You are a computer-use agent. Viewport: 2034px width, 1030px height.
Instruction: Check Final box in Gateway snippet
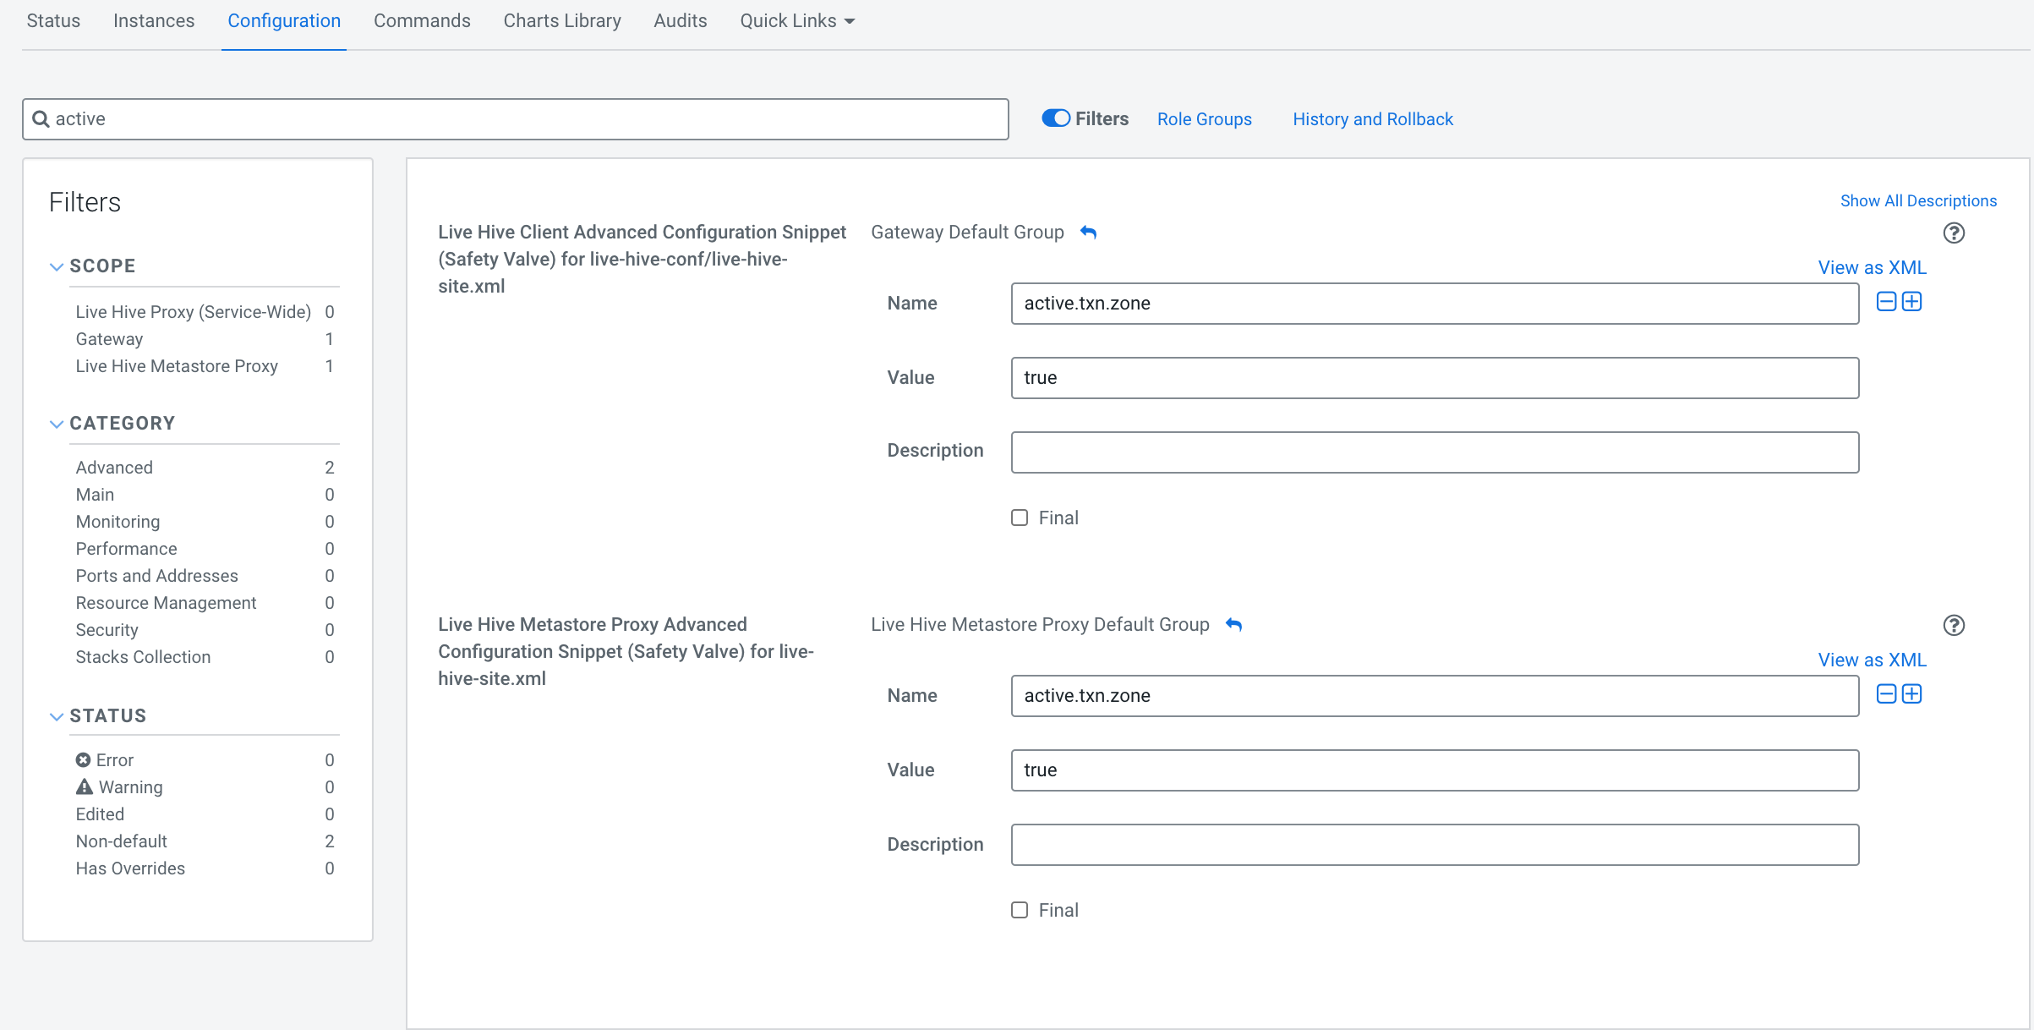click(1020, 518)
